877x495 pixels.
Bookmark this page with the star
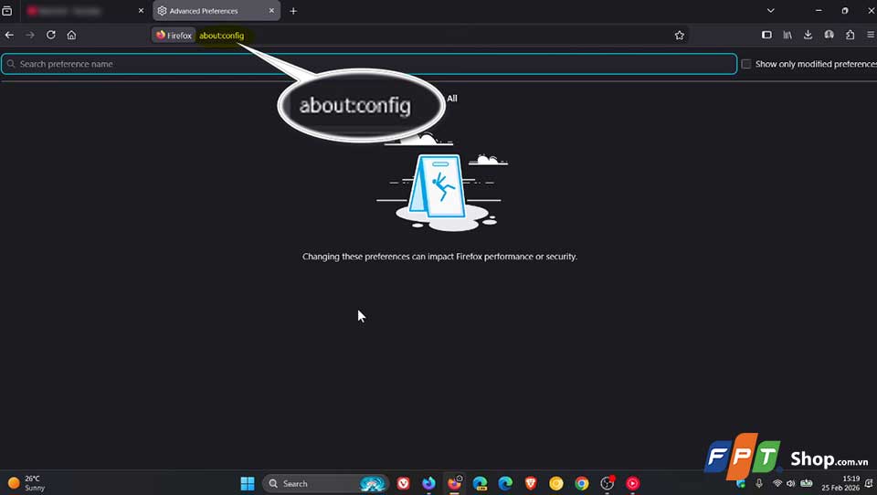679,36
